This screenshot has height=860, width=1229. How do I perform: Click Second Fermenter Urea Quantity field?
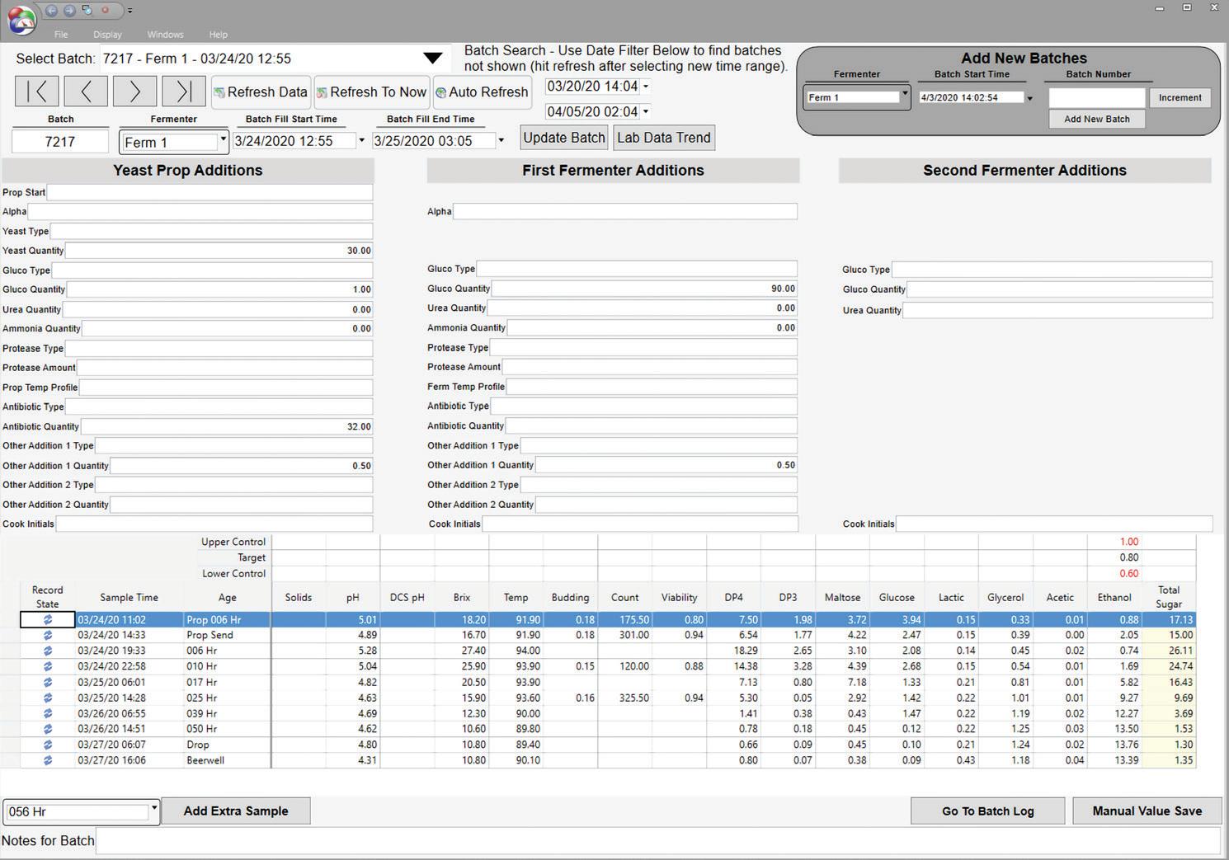click(x=1057, y=310)
